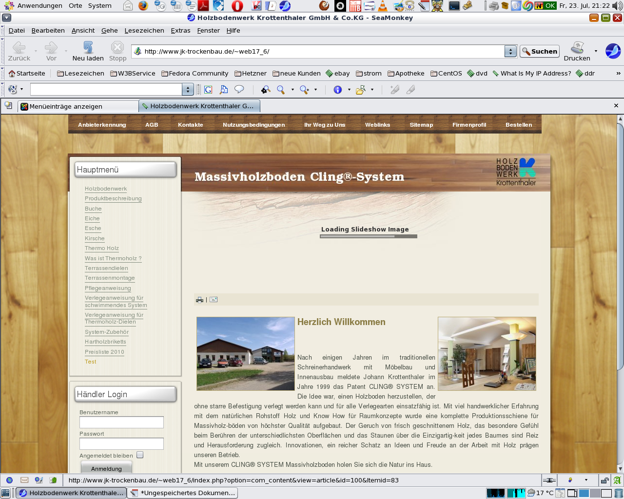Focus the Benutzername input field
624x499 pixels.
(121, 422)
